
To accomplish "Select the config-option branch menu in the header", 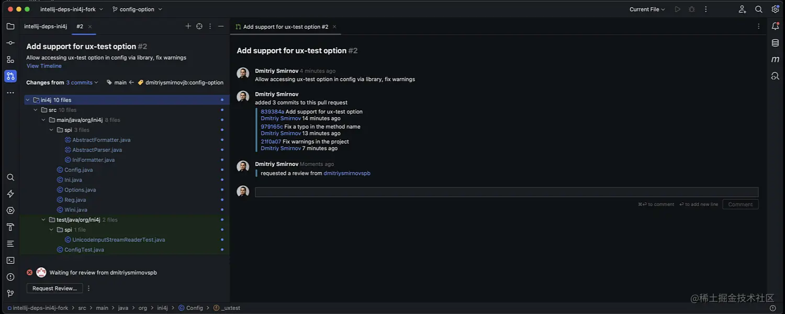I will (x=137, y=9).
